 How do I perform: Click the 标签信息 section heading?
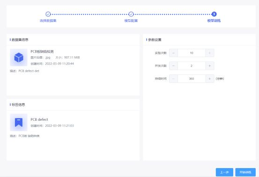(x=18, y=104)
